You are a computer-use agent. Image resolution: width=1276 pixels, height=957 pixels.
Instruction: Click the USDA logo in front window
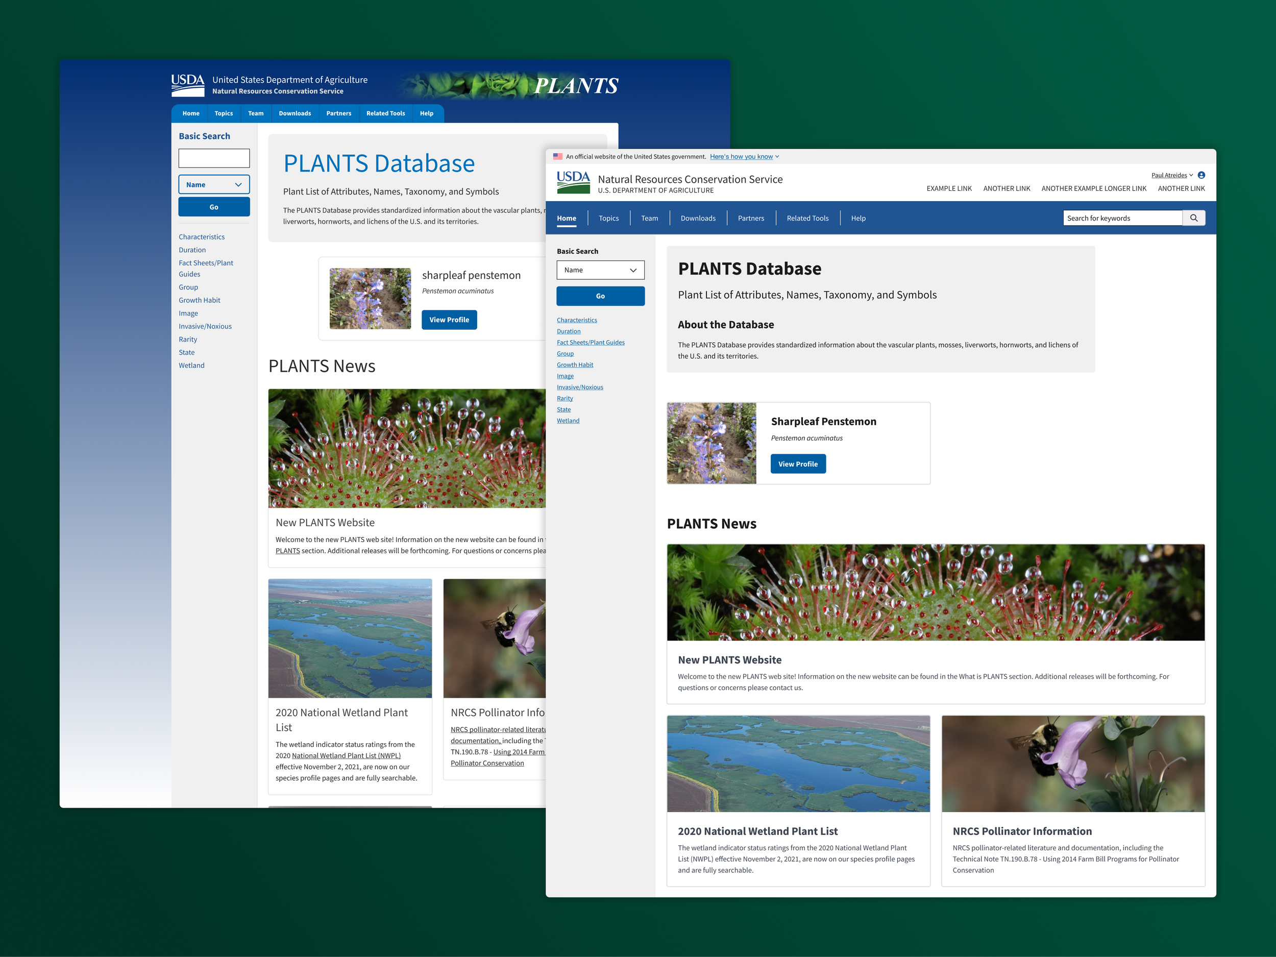click(573, 182)
